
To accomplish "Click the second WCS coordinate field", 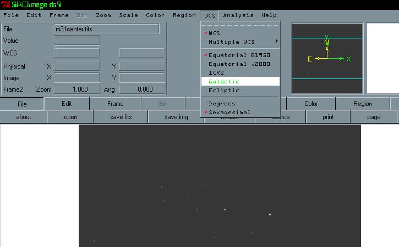I will tap(142, 53).
